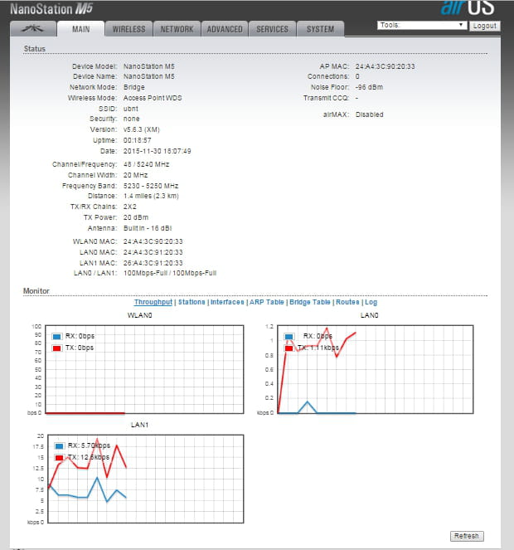Click the LAN1 red TX legend swatch

click(59, 457)
